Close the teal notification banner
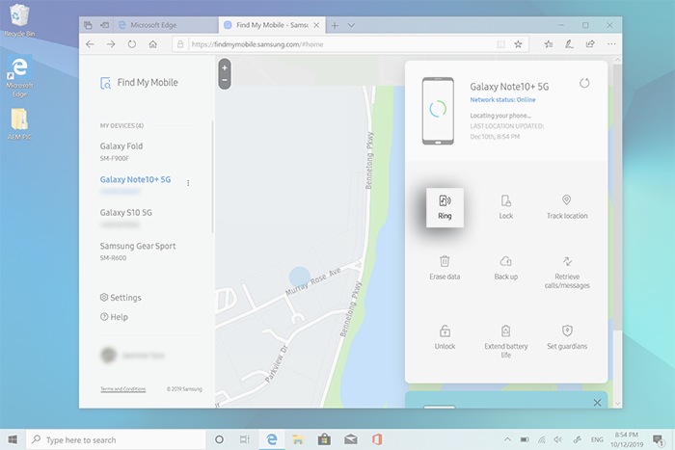This screenshot has width=675, height=450. tap(597, 403)
